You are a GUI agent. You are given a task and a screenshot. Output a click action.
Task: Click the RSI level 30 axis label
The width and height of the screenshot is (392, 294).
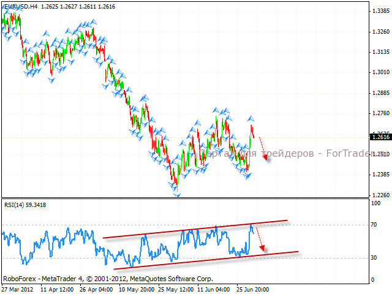[373, 258]
